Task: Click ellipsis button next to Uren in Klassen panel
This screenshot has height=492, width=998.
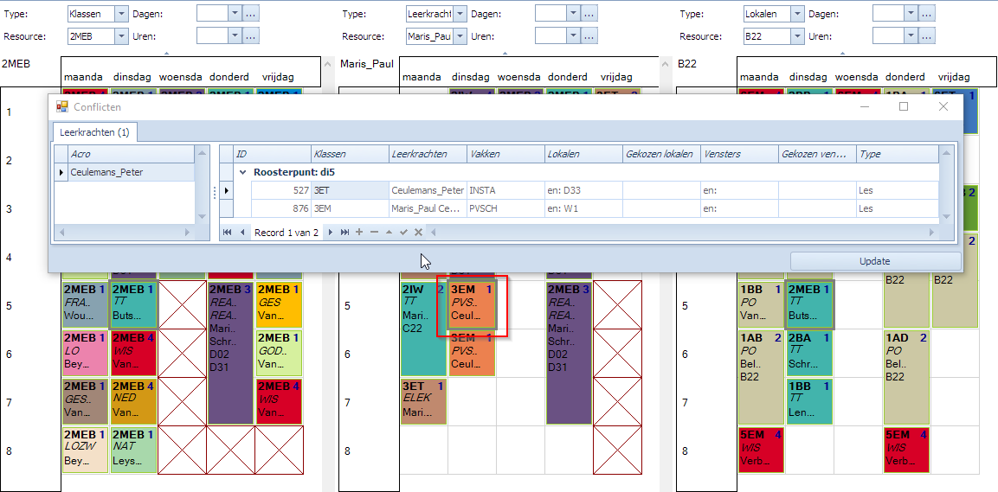Action: tap(251, 36)
